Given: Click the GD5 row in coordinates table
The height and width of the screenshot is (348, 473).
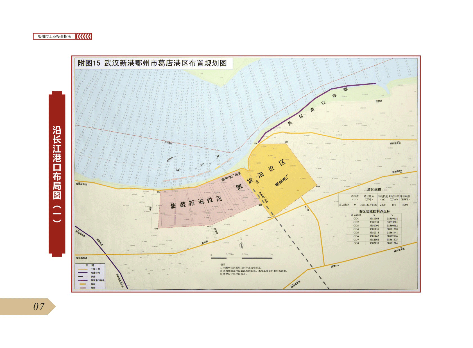Looking at the screenshot, I should 374,233.
